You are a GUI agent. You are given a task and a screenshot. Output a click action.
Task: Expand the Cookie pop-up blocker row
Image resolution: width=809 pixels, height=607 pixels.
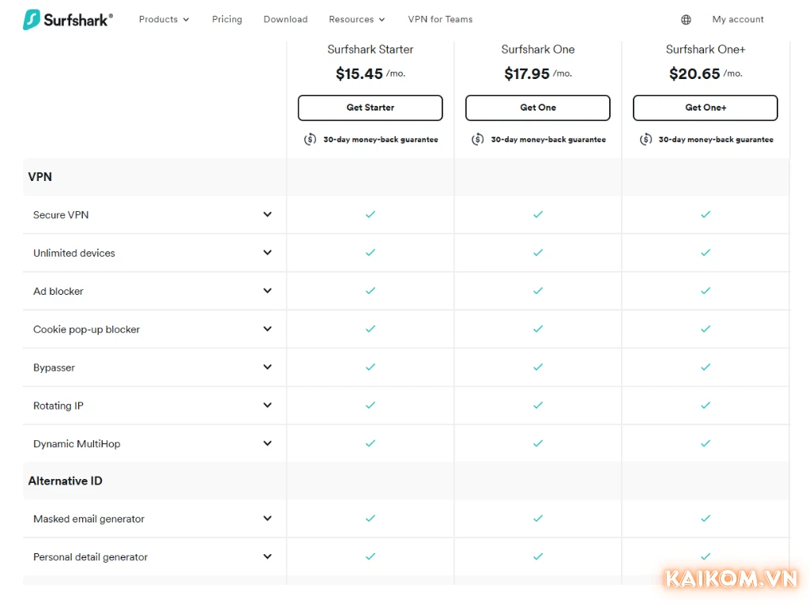tap(267, 329)
